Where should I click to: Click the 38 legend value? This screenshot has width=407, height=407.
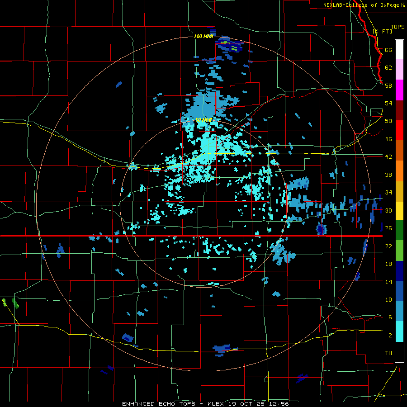[x=388, y=175]
